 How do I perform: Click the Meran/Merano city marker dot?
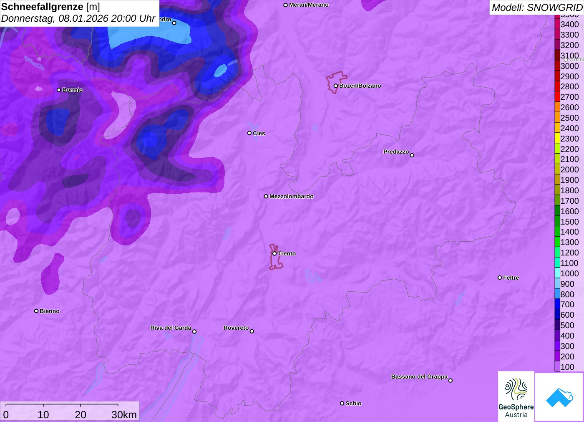(x=286, y=5)
